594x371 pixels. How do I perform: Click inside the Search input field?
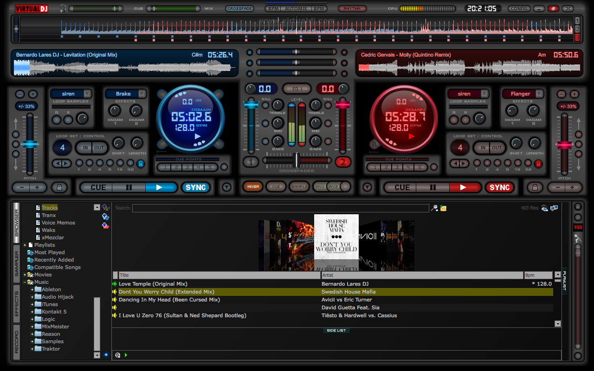tap(280, 208)
